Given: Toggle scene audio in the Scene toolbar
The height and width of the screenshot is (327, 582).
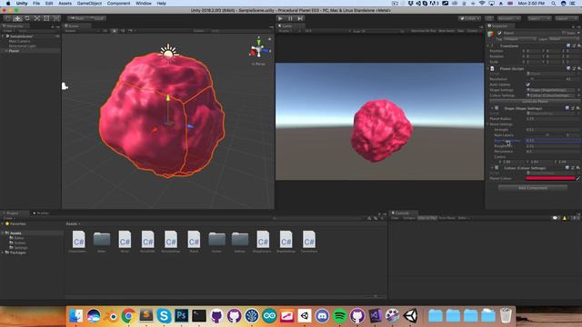Looking at the screenshot, I should click(x=123, y=31).
